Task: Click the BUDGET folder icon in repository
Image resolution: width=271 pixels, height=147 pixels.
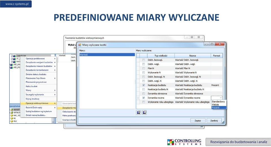Action: point(12,110)
